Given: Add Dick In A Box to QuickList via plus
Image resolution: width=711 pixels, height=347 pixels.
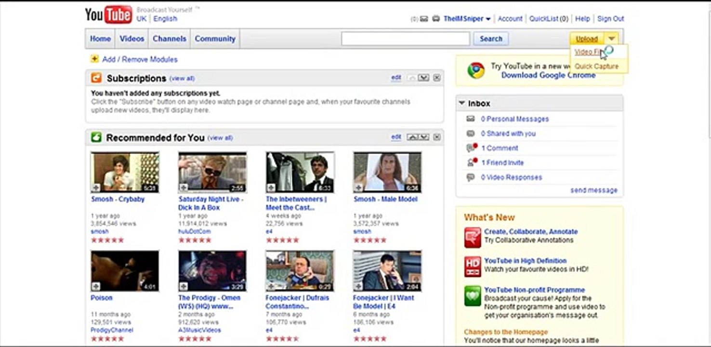Looking at the screenshot, I should [184, 187].
